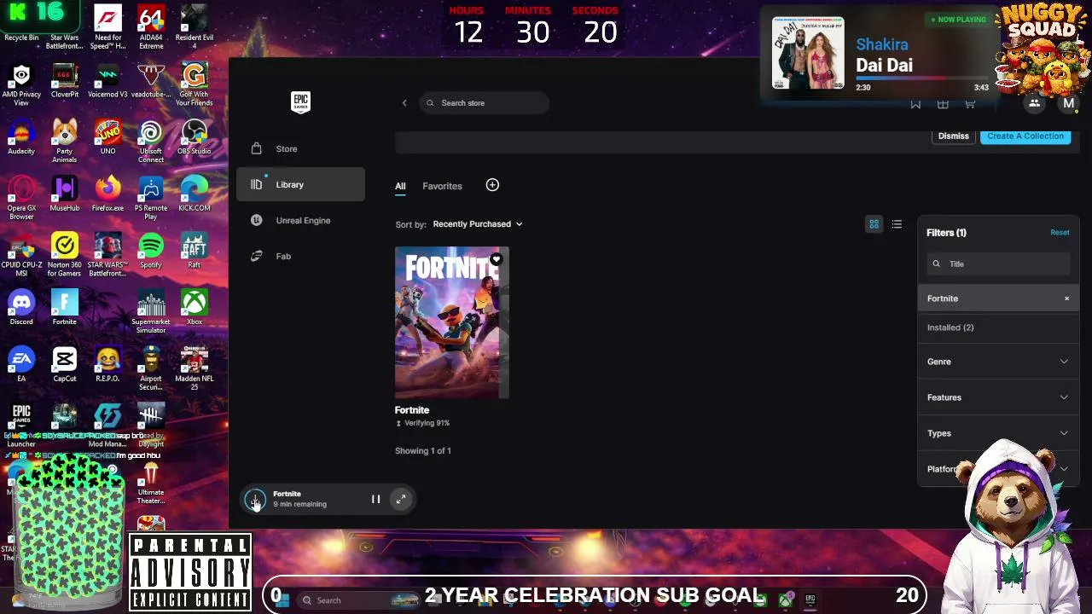Screen dimensions: 1092x614
Task: Switch library to grid view
Action: tap(874, 224)
